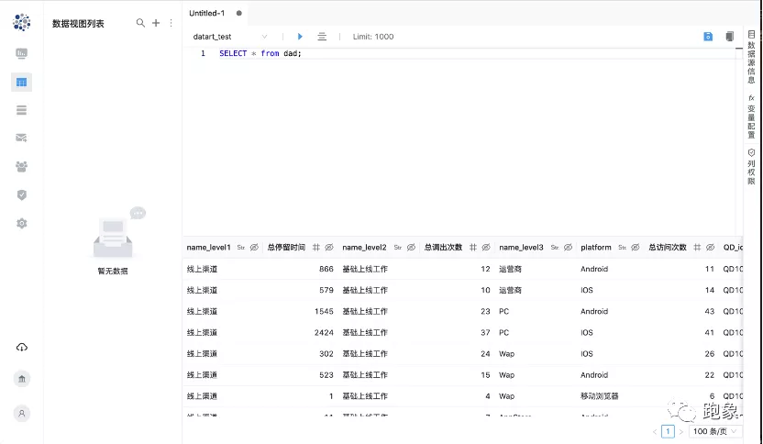Open the datart_test data source dropdown

pyautogui.click(x=230, y=37)
